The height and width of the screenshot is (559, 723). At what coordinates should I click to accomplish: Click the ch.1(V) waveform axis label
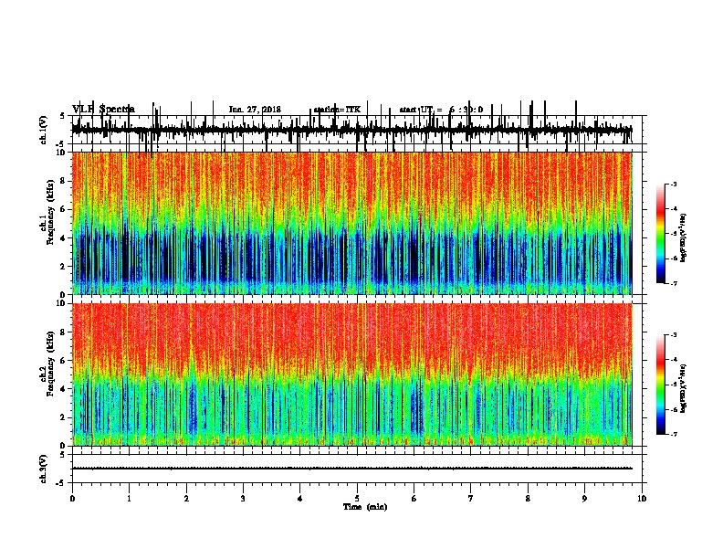(44, 130)
